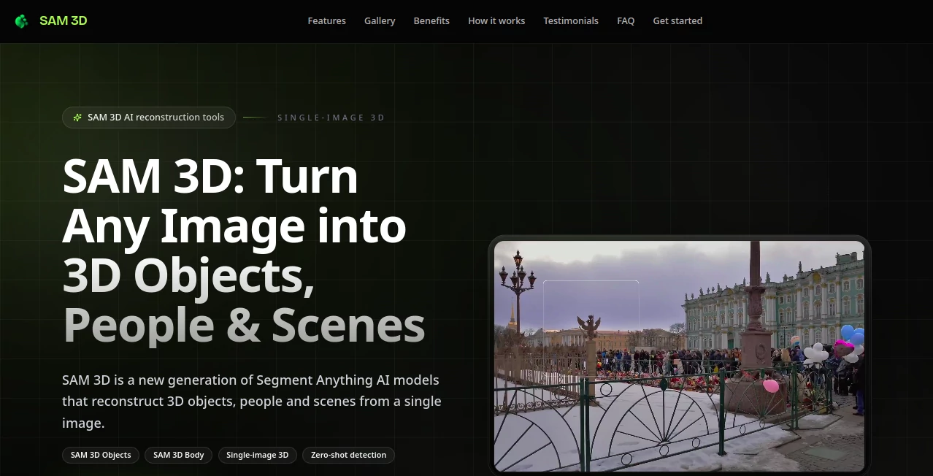Click the Get started link
The image size is (933, 476).
pos(677,20)
